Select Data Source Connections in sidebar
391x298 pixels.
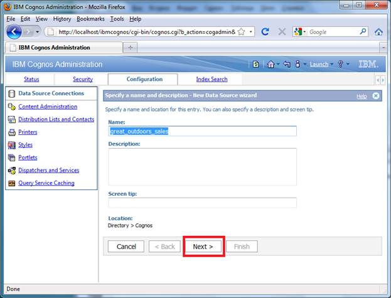click(51, 93)
